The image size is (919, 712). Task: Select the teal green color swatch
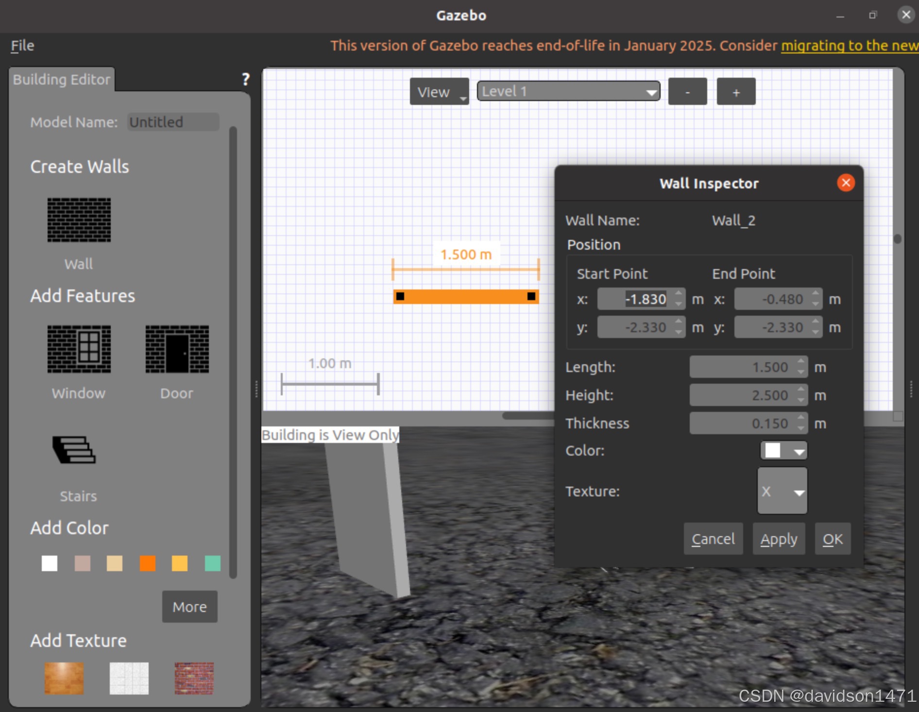click(213, 563)
